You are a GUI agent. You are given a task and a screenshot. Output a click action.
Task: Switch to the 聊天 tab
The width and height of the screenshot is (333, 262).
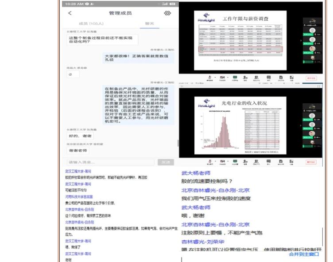pos(150,23)
